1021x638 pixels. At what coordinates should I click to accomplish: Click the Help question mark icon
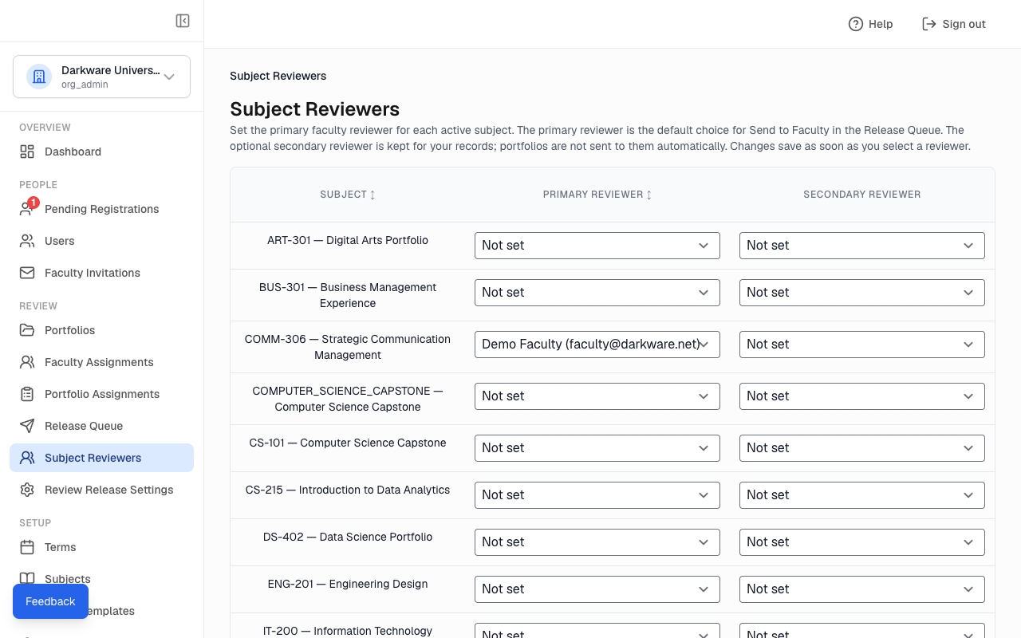coord(856,24)
